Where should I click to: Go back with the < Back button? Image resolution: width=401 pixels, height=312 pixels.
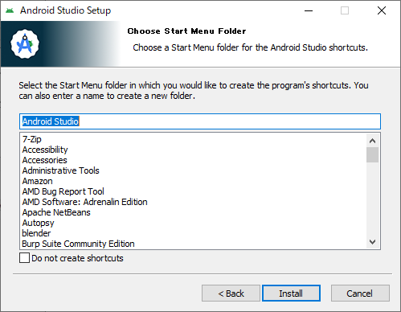coord(231,294)
